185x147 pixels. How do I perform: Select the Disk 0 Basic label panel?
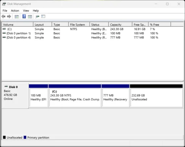pyautogui.click(x=15, y=96)
